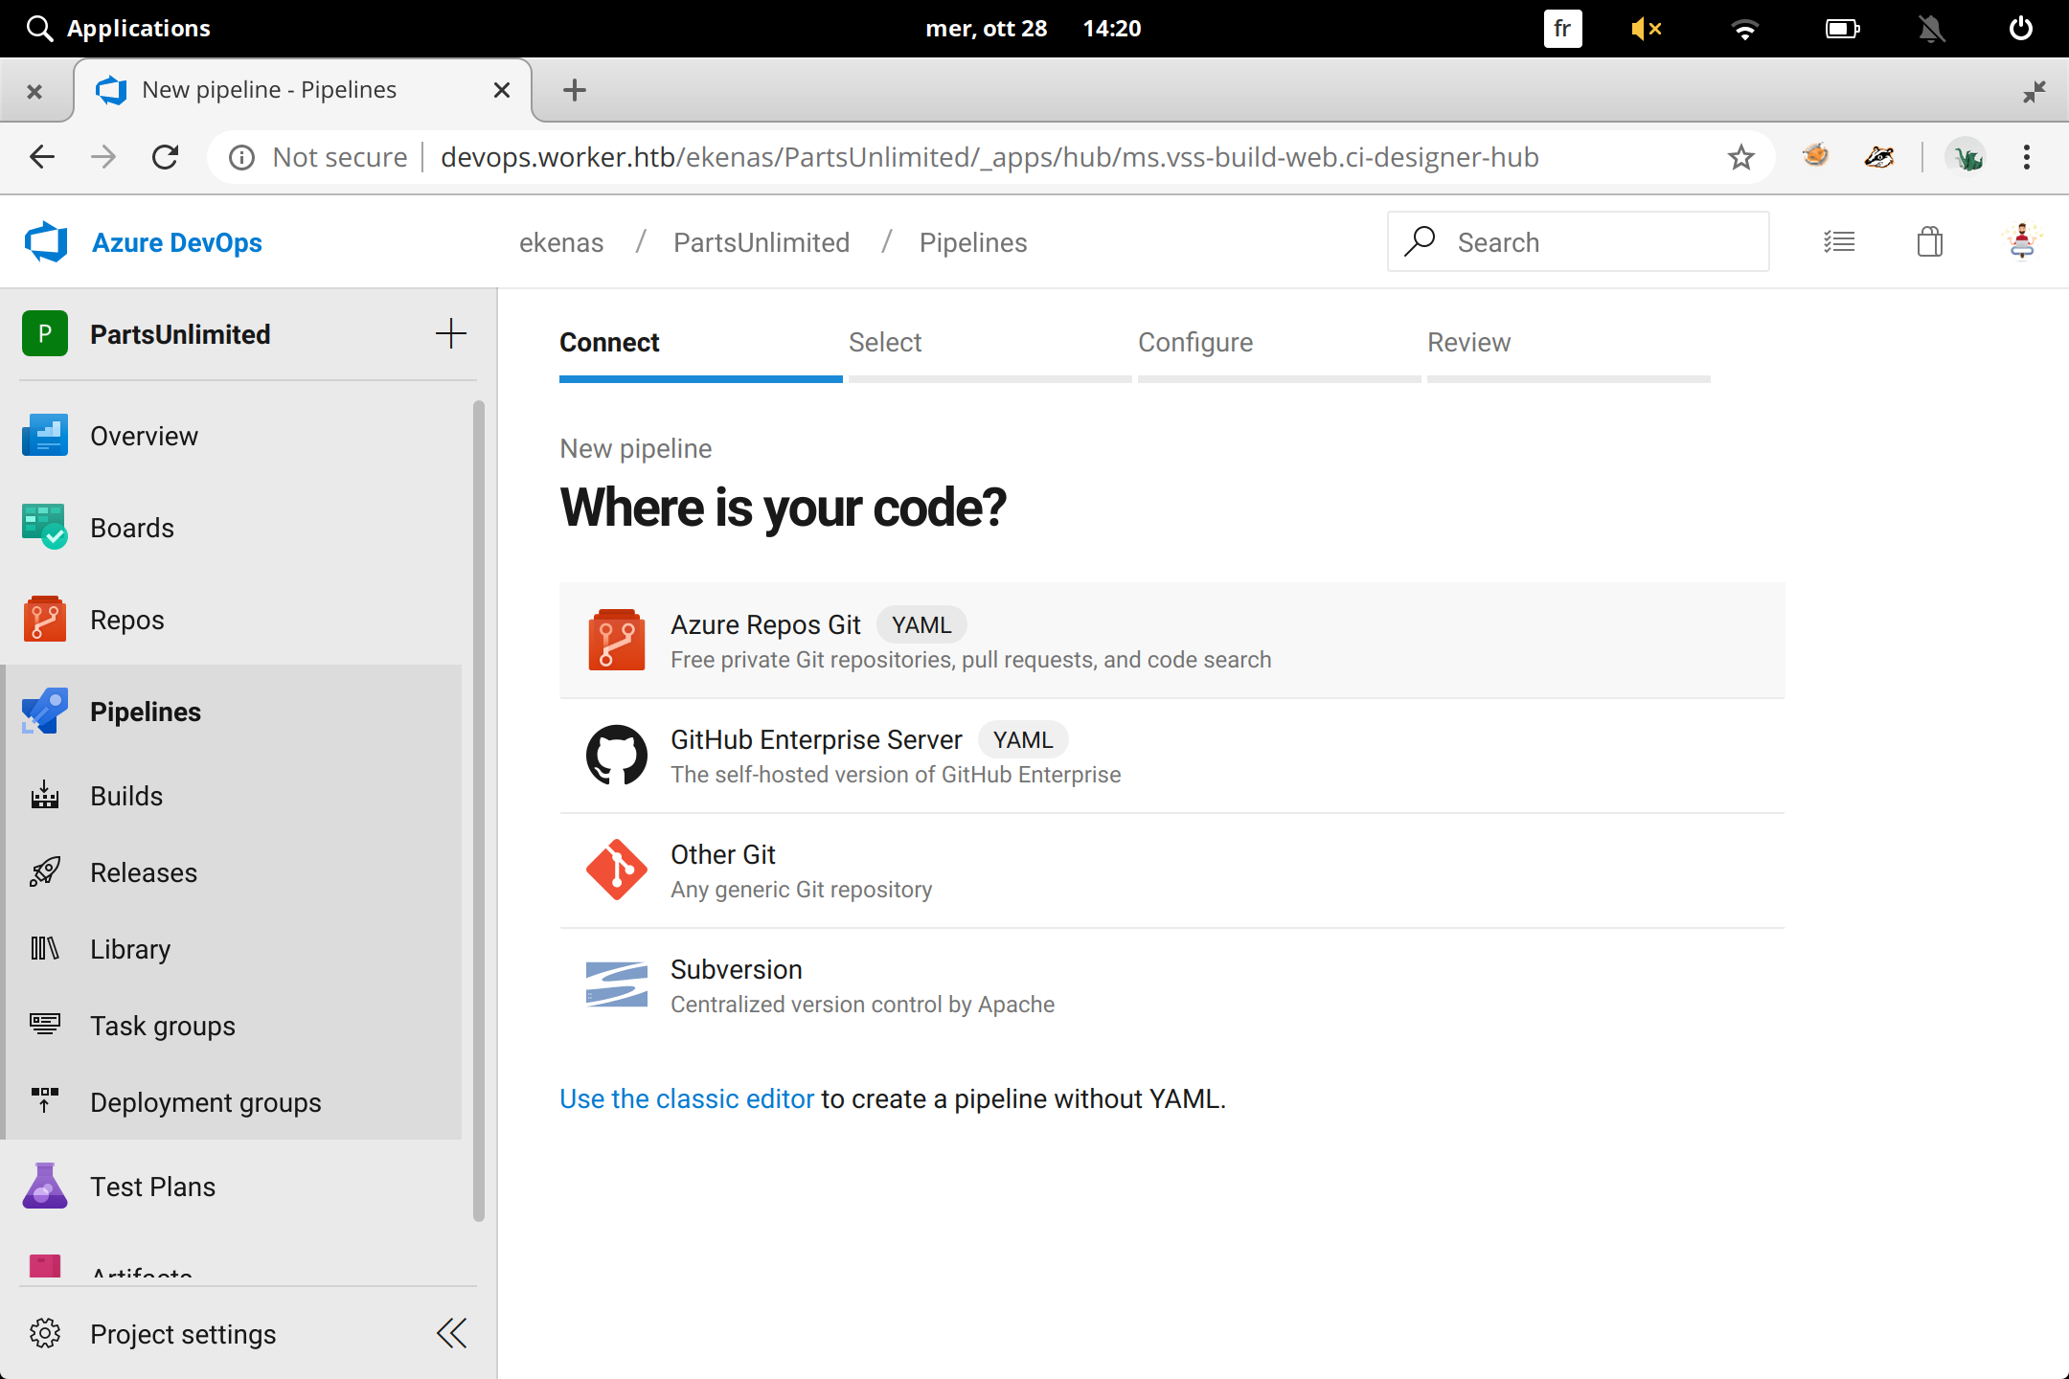This screenshot has width=2069, height=1379.
Task: Open the Repos hub icon
Action: (x=44, y=620)
